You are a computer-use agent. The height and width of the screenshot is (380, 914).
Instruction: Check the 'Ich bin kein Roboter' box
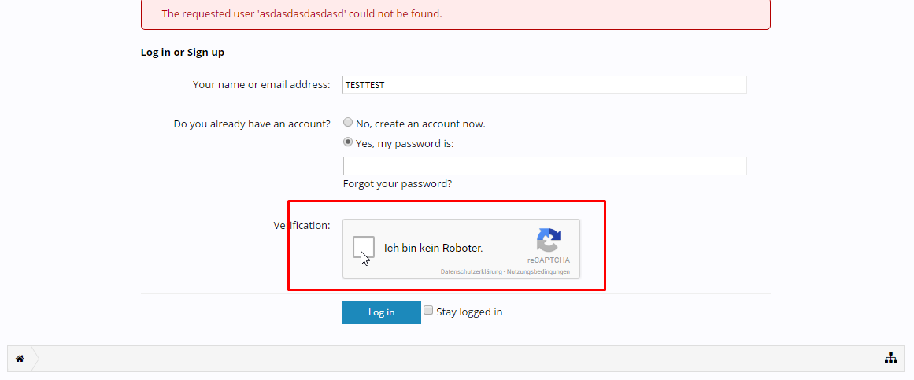coord(364,248)
